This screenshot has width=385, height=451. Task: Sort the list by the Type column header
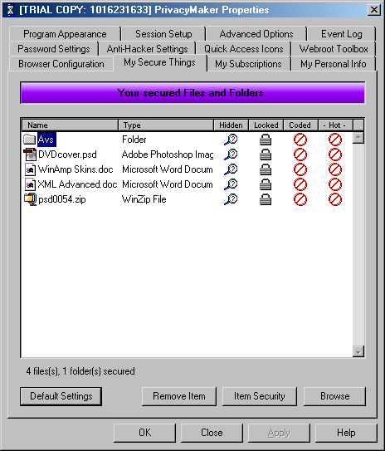pyautogui.click(x=166, y=125)
